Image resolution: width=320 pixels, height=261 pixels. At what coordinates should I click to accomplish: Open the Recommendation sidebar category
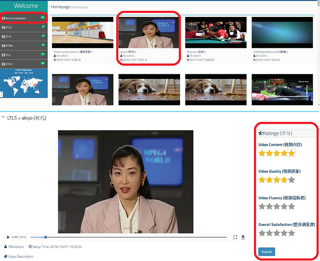15,18
